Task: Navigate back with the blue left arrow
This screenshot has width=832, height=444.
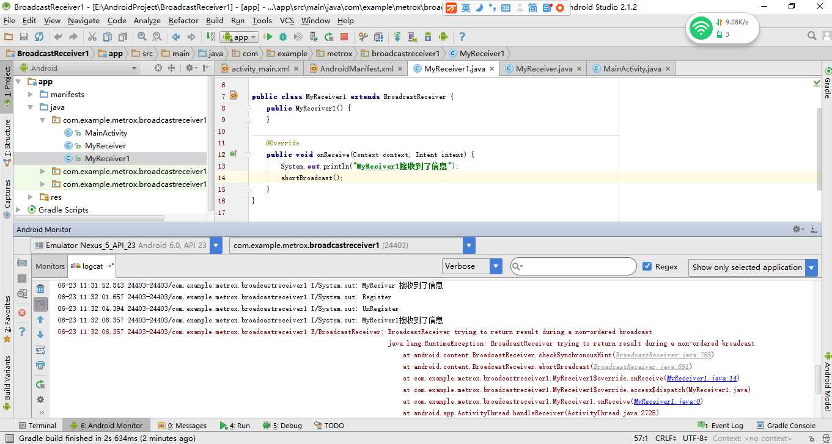Action: coord(177,37)
